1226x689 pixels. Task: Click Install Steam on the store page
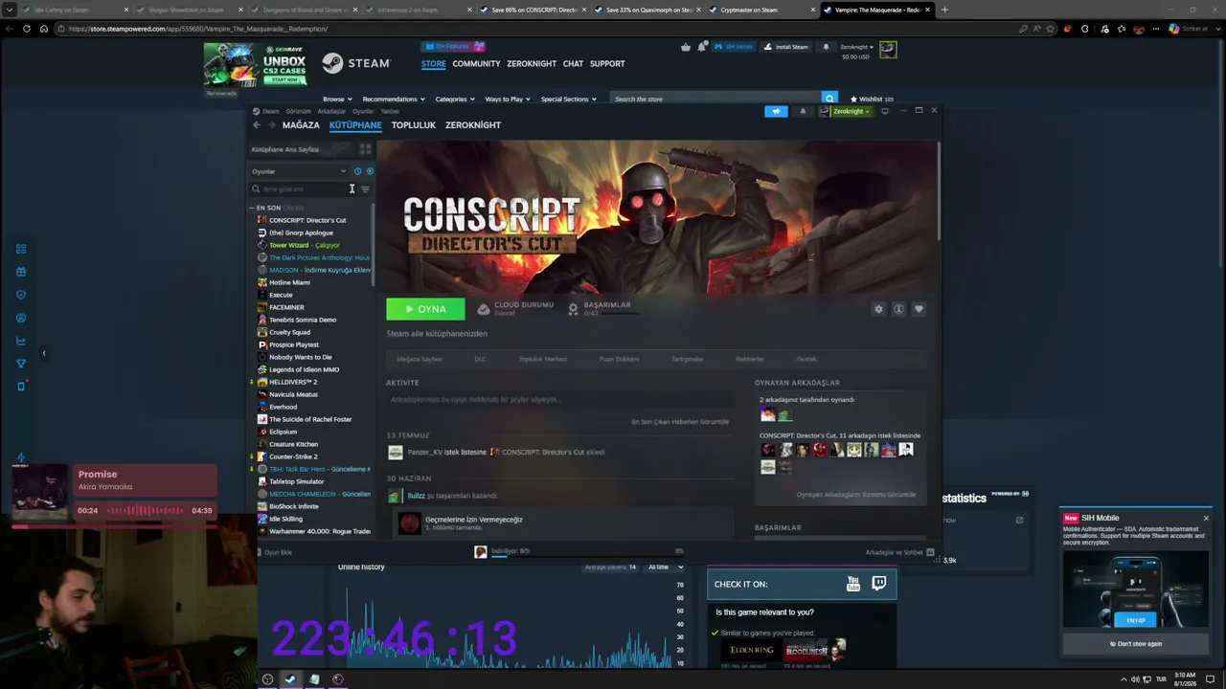(x=786, y=47)
